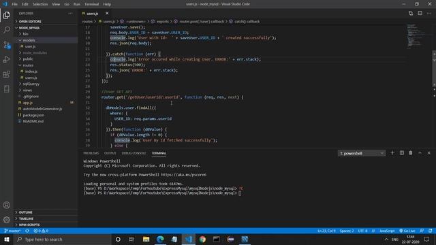Start Go Live server
This screenshot has height=245, width=436.
(407, 231)
